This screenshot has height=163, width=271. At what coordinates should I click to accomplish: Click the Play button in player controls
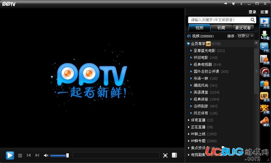tap(10, 155)
